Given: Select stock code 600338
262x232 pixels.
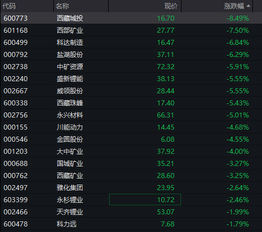Looking at the screenshot, I should [16, 103].
